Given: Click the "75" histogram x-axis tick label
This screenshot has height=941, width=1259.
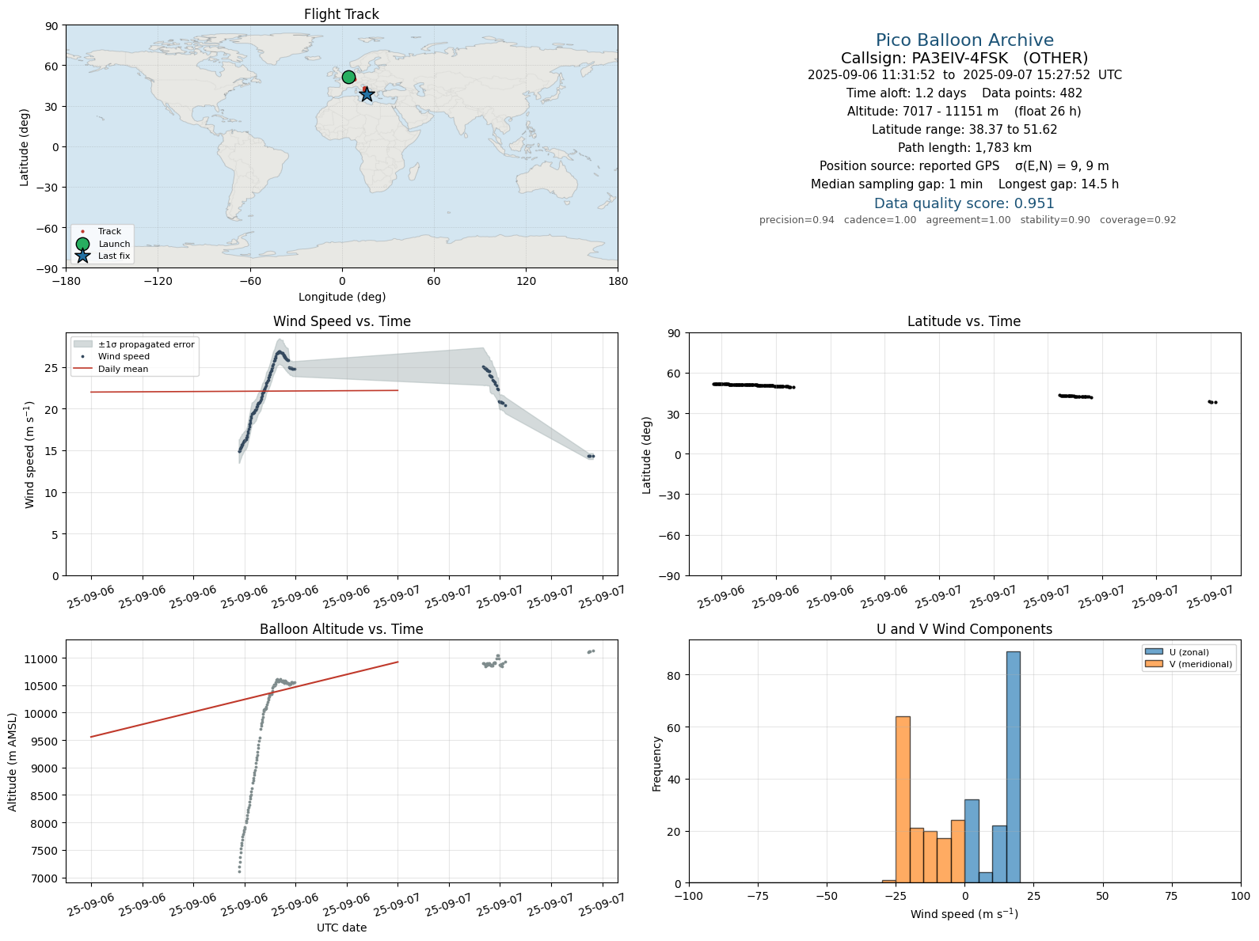Looking at the screenshot, I should coord(1172,896).
